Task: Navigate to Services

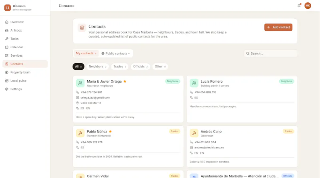Action: click(x=25, y=55)
